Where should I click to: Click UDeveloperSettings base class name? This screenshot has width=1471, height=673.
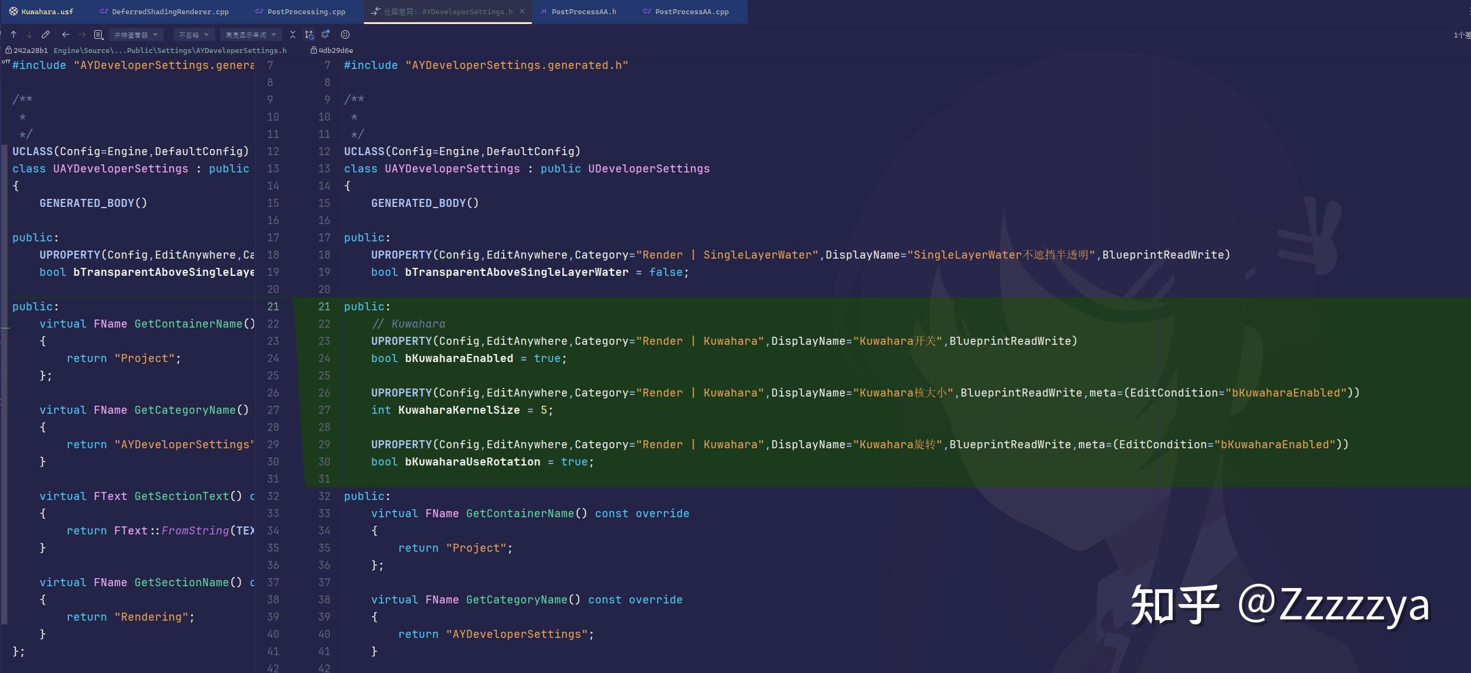tap(649, 169)
